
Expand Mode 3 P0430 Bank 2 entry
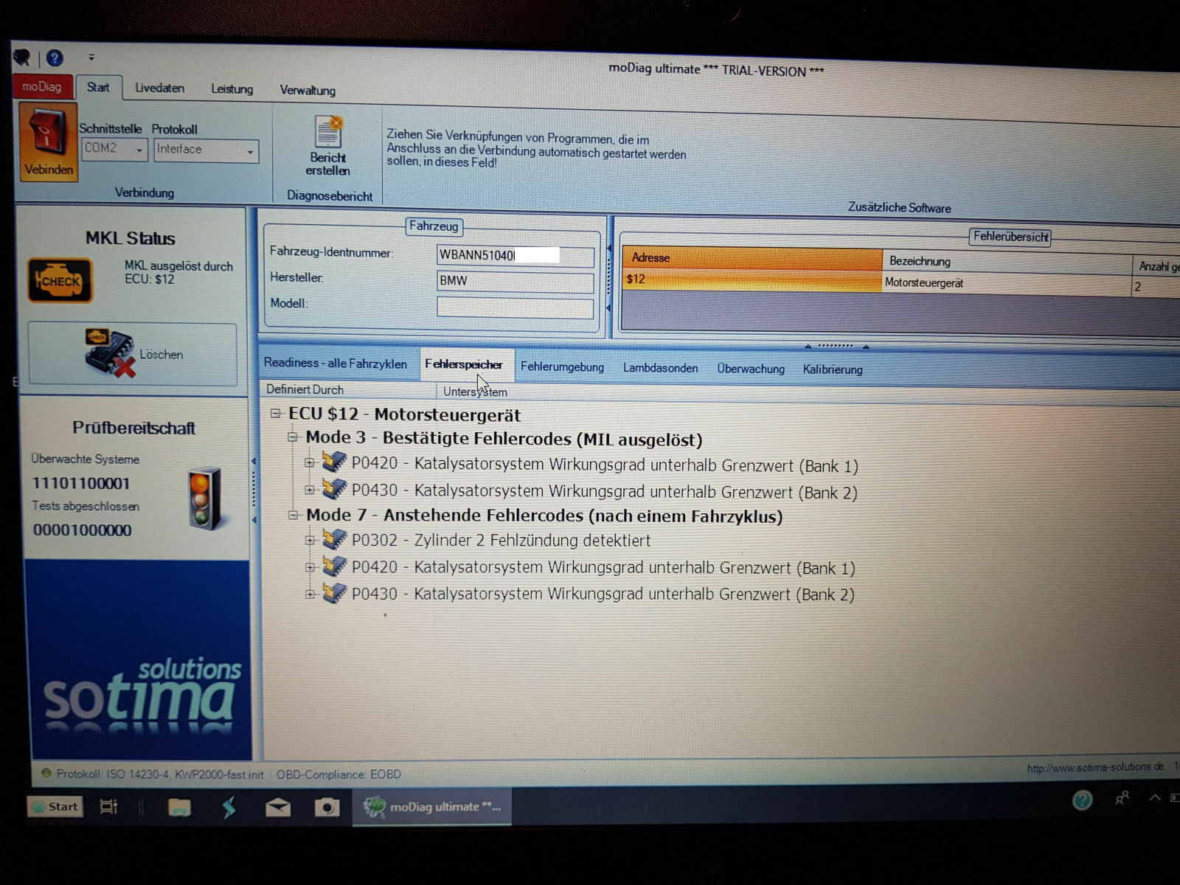tap(310, 490)
